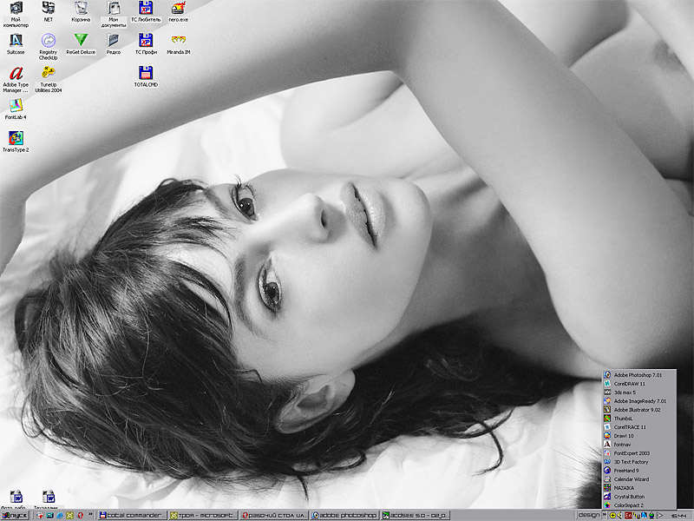Switch to the Total Commander taskbar button

pos(132,515)
